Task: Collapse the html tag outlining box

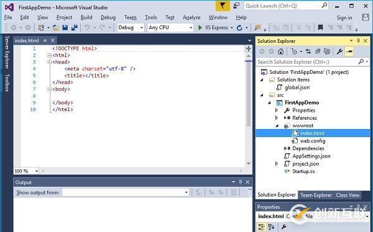Action: [49, 55]
